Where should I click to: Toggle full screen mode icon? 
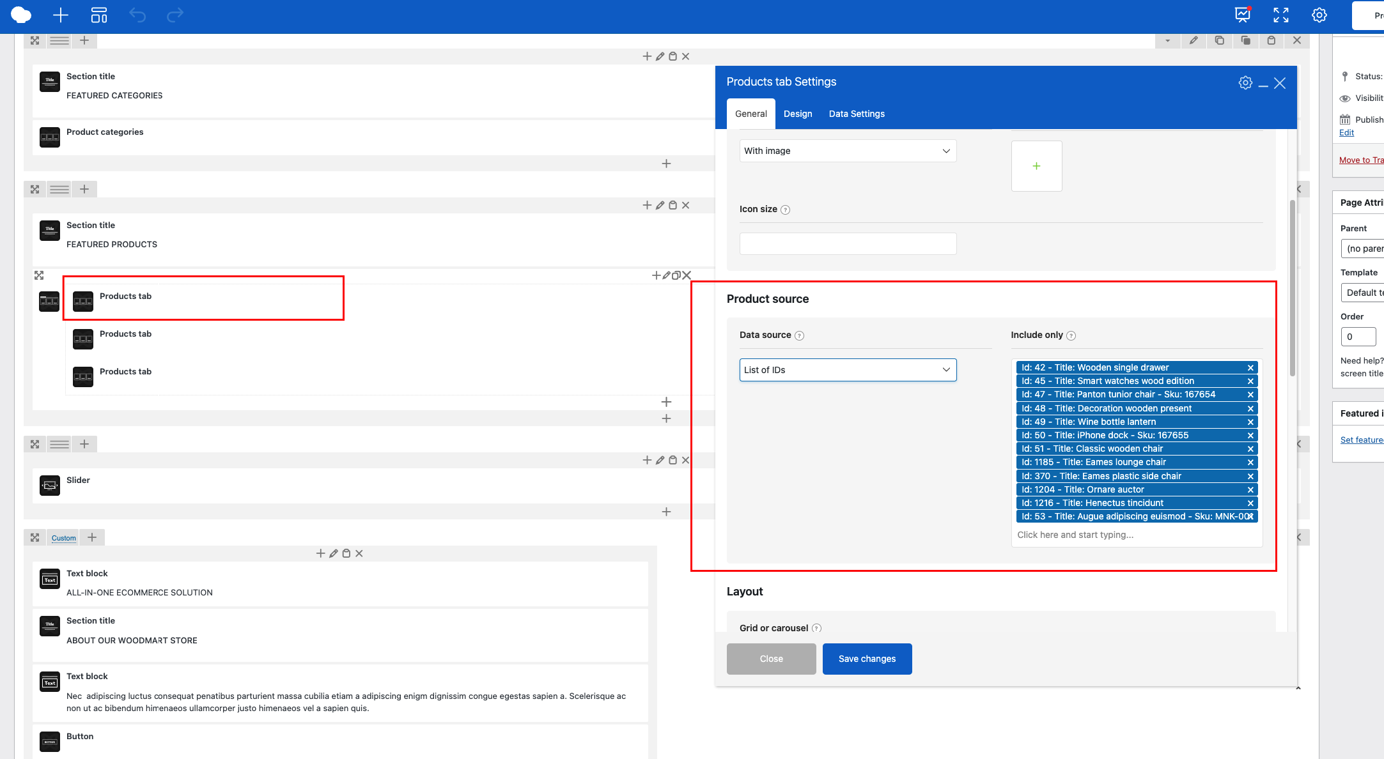pyautogui.click(x=1281, y=15)
